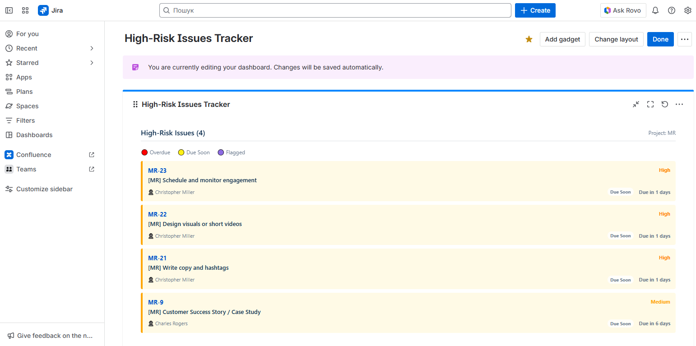Unstar the dashboard using the gold star

pos(529,39)
